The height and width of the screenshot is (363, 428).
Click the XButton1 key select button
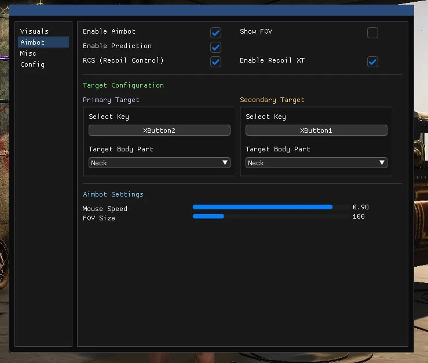click(316, 130)
